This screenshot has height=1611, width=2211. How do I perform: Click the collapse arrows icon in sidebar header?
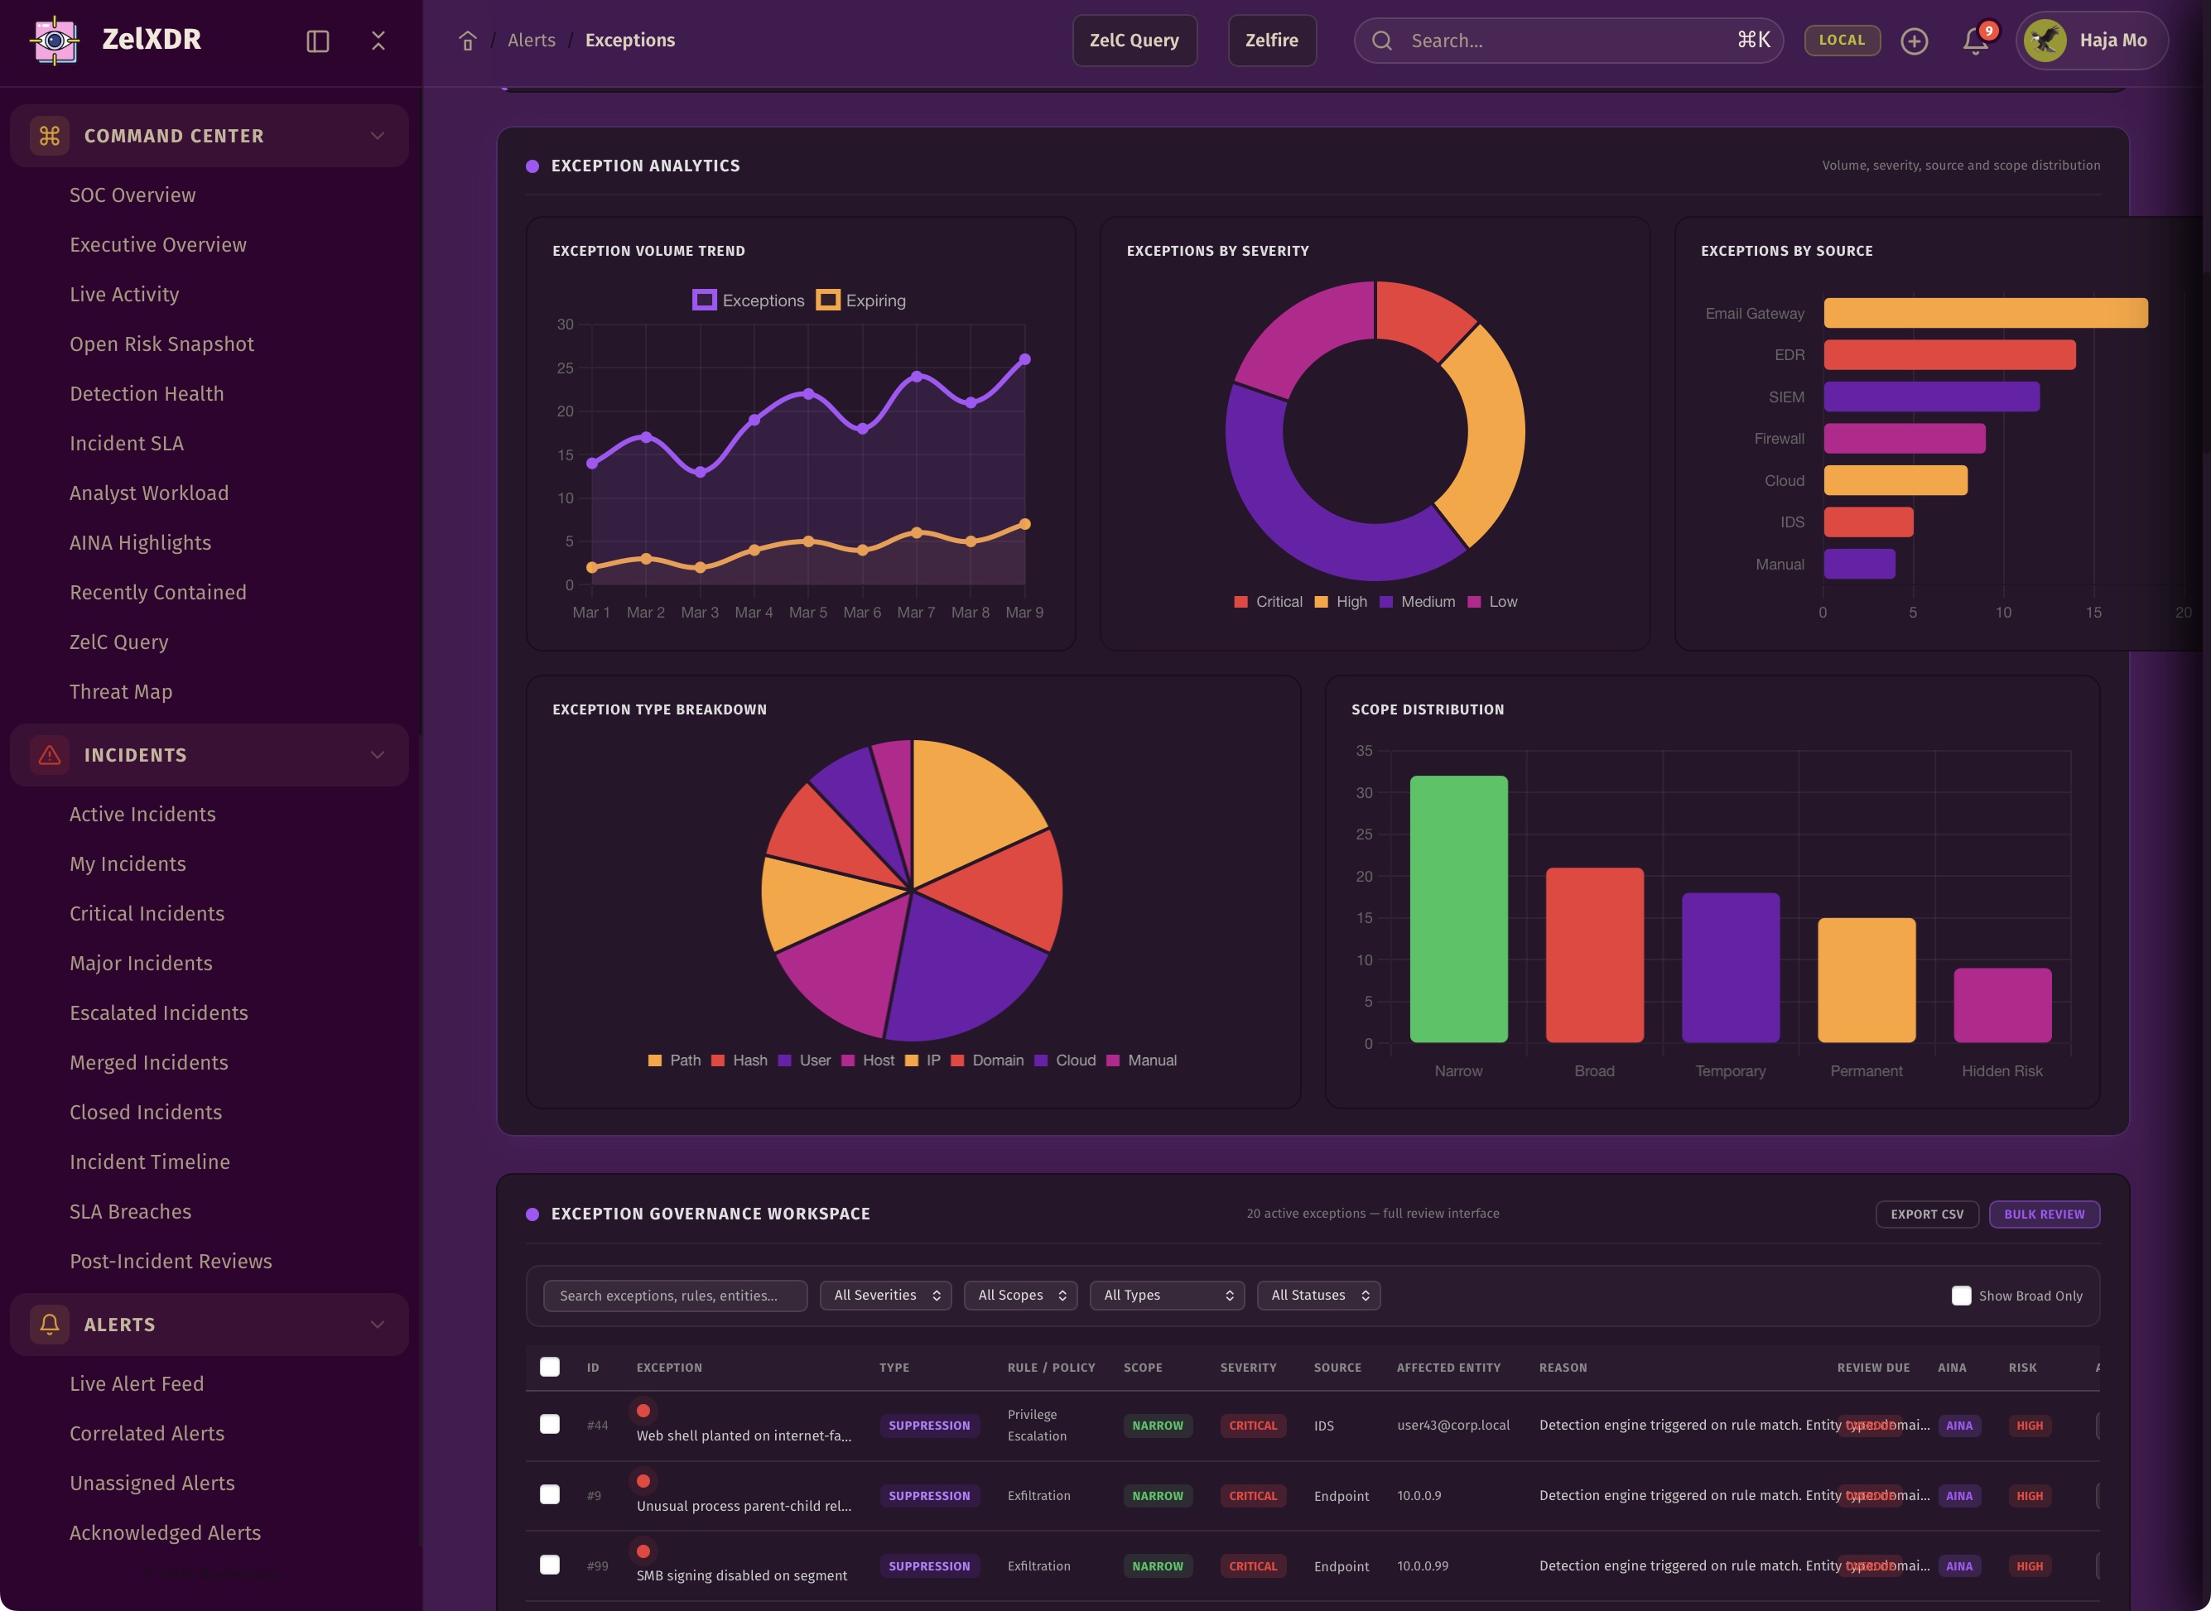[378, 41]
